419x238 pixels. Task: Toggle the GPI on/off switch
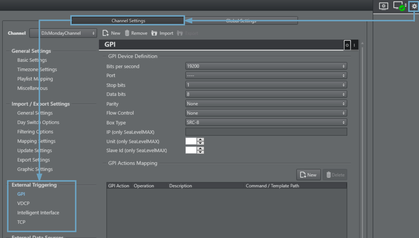pos(351,45)
